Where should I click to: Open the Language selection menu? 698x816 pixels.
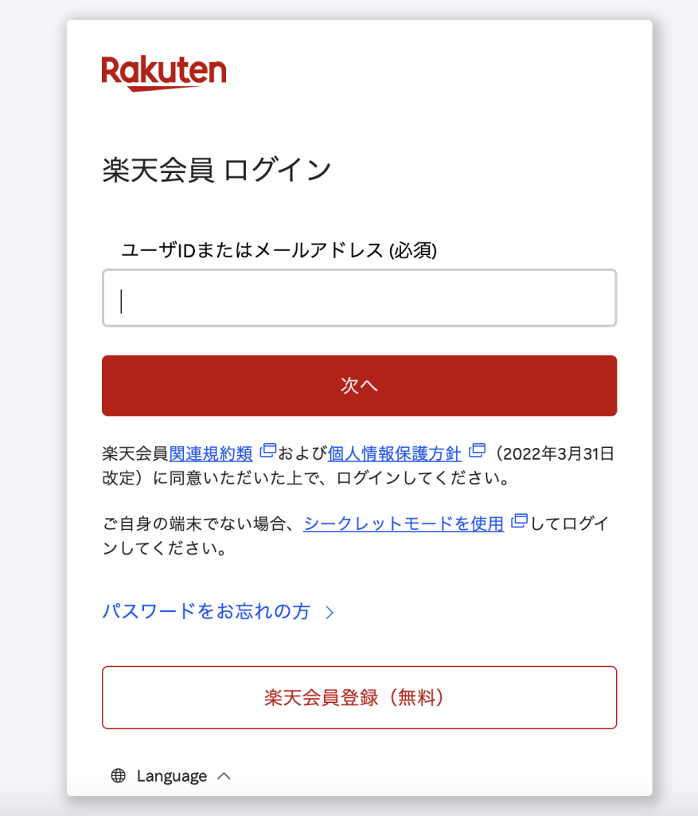point(171,775)
